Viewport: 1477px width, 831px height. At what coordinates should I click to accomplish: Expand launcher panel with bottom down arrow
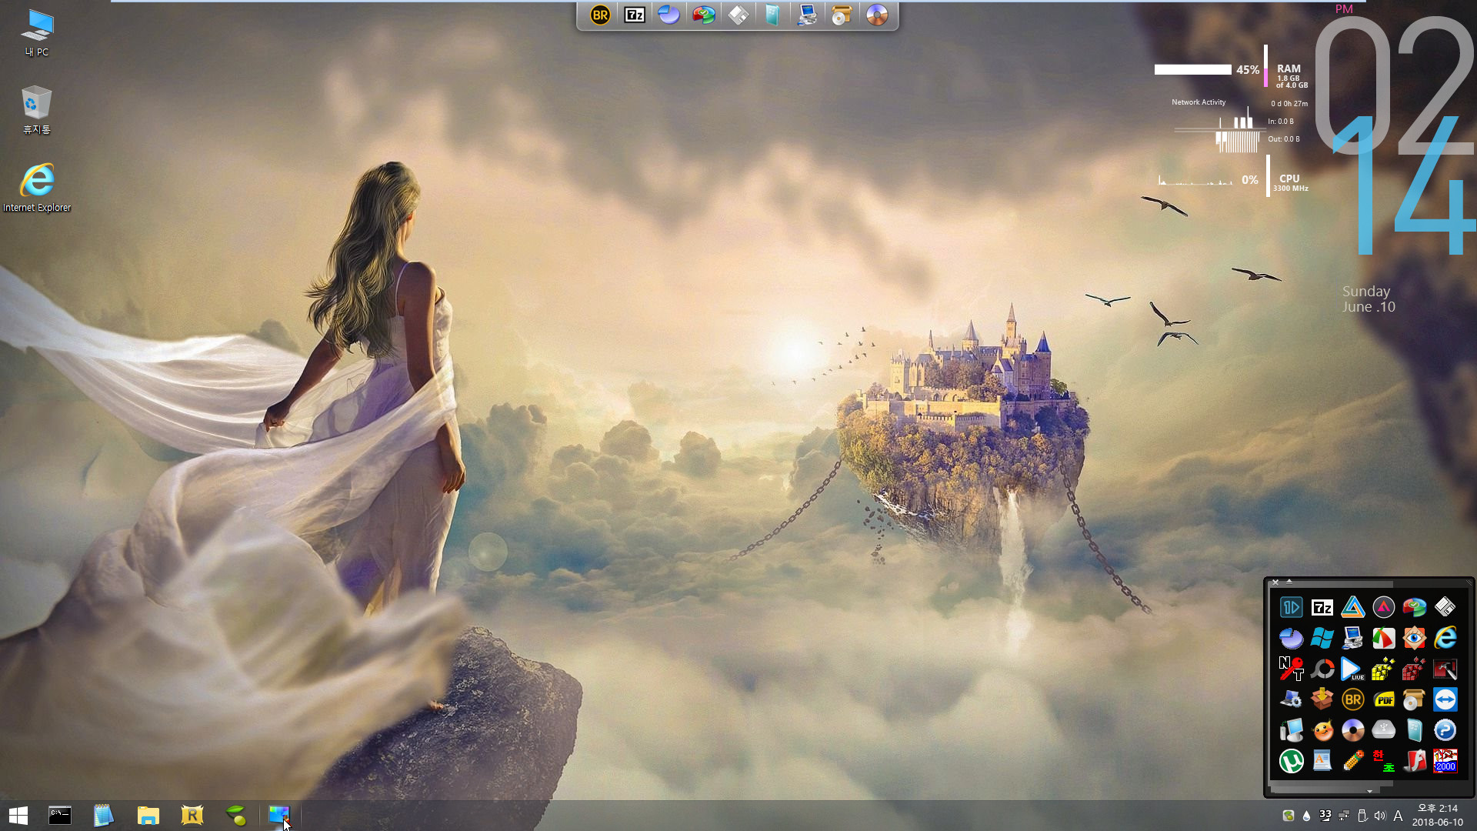pos(1369,791)
